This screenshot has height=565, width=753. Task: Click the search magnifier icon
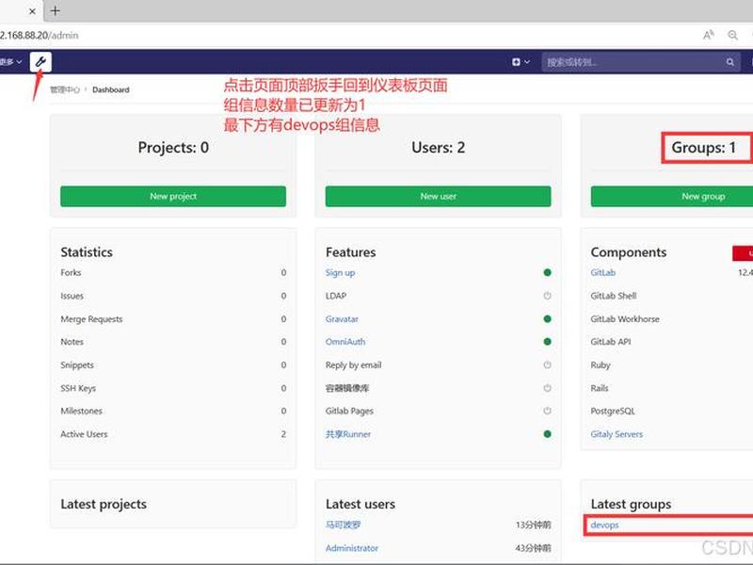730,62
